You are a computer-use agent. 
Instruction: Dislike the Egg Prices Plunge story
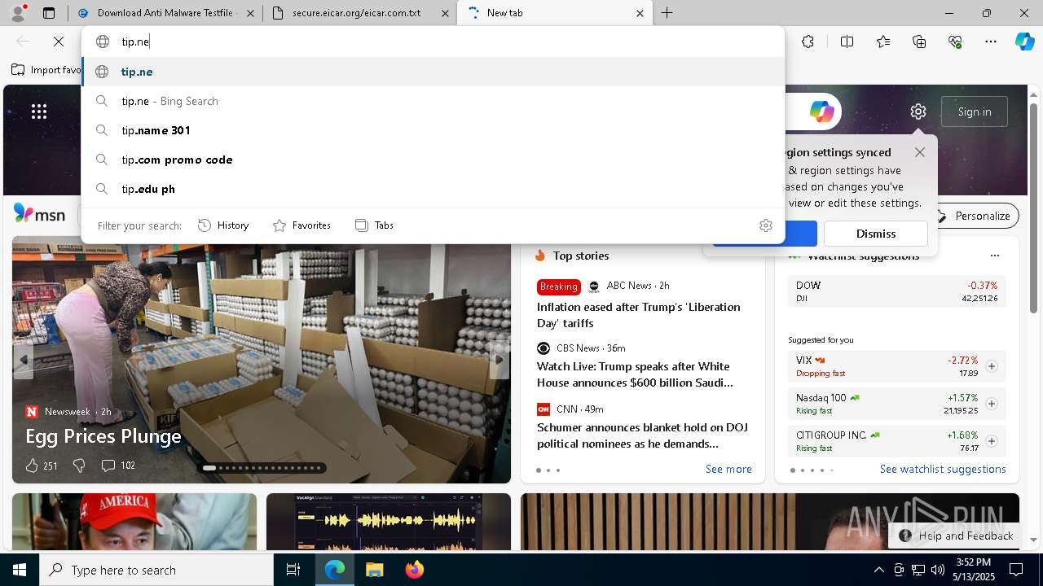(x=79, y=466)
